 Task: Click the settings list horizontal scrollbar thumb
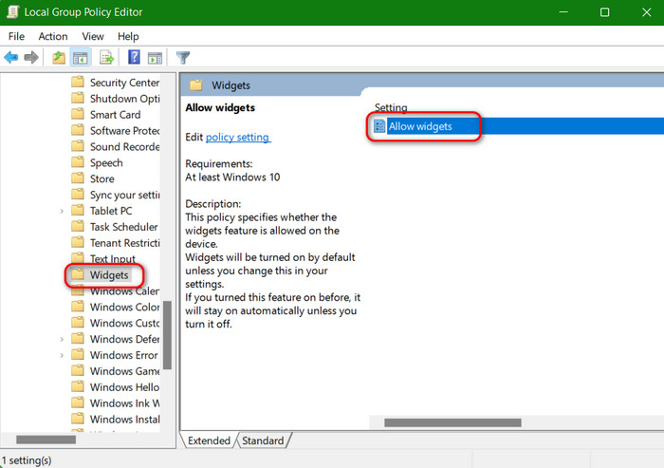pyautogui.click(x=452, y=422)
